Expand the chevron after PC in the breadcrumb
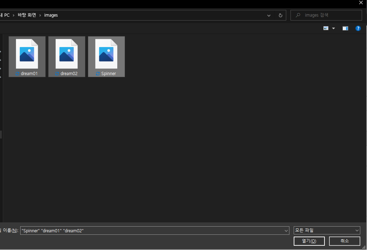Image resolution: width=367 pixels, height=250 pixels. tap(13, 16)
